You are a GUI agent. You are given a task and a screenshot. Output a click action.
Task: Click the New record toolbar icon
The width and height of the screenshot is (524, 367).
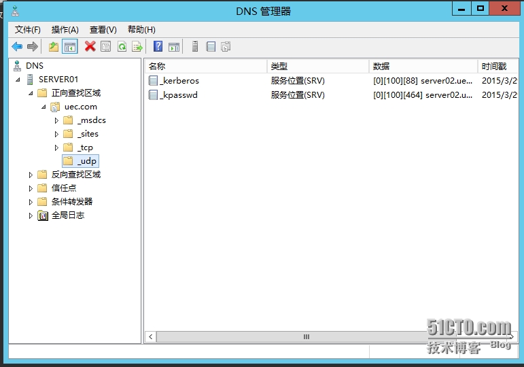click(211, 46)
